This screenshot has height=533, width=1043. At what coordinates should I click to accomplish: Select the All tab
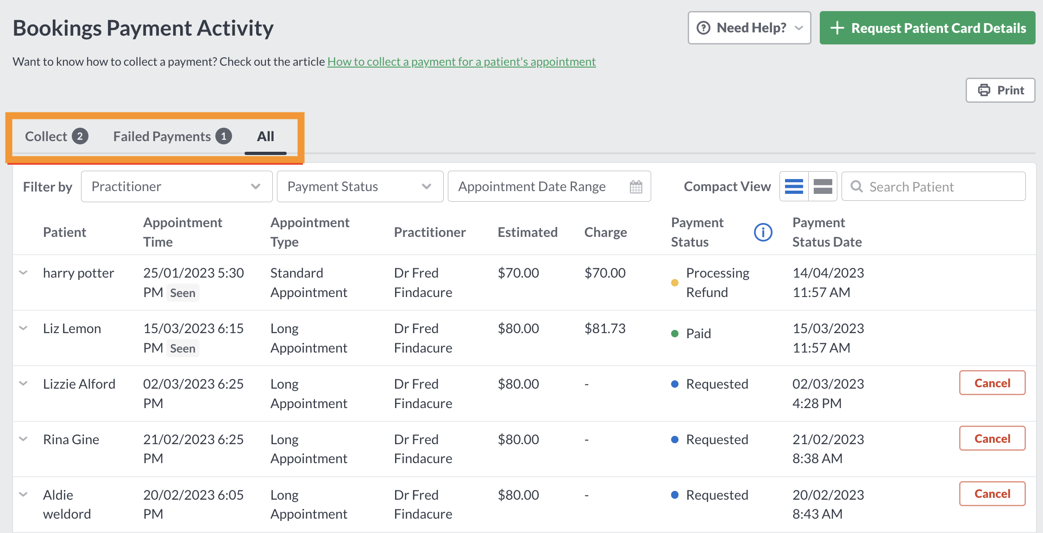point(265,136)
